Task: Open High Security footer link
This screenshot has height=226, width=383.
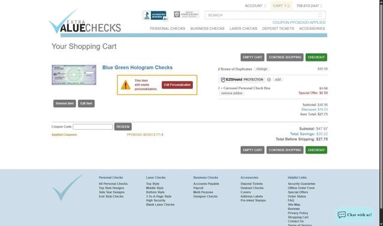Action: pyautogui.click(x=156, y=200)
